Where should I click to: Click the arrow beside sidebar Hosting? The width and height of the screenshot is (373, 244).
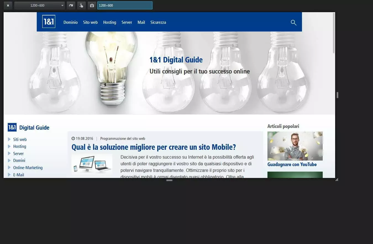click(x=9, y=146)
